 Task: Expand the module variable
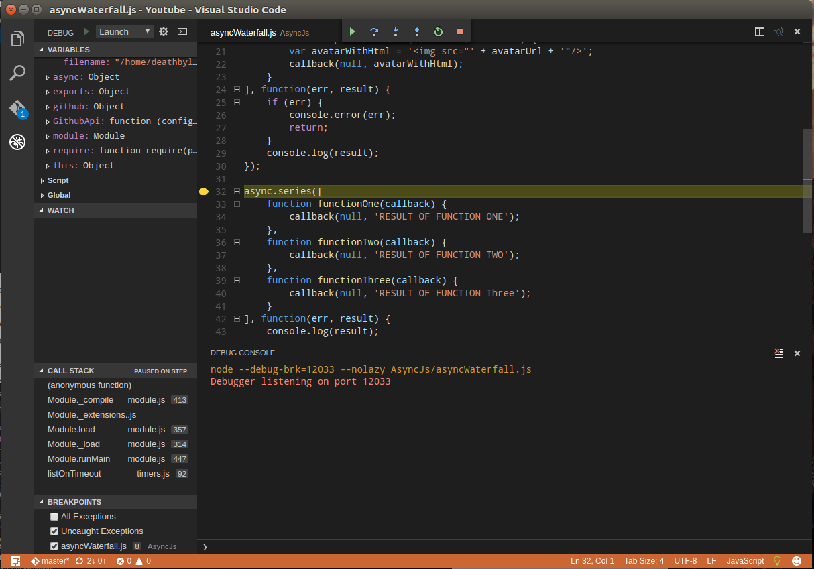[48, 136]
